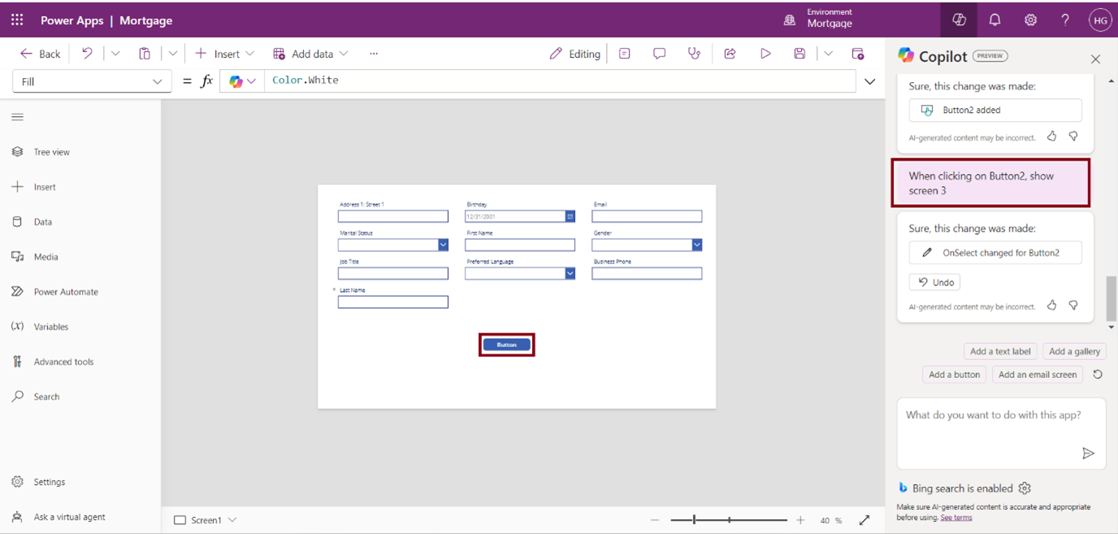Open Comments icon in toolbar
The image size is (1118, 534).
(659, 54)
